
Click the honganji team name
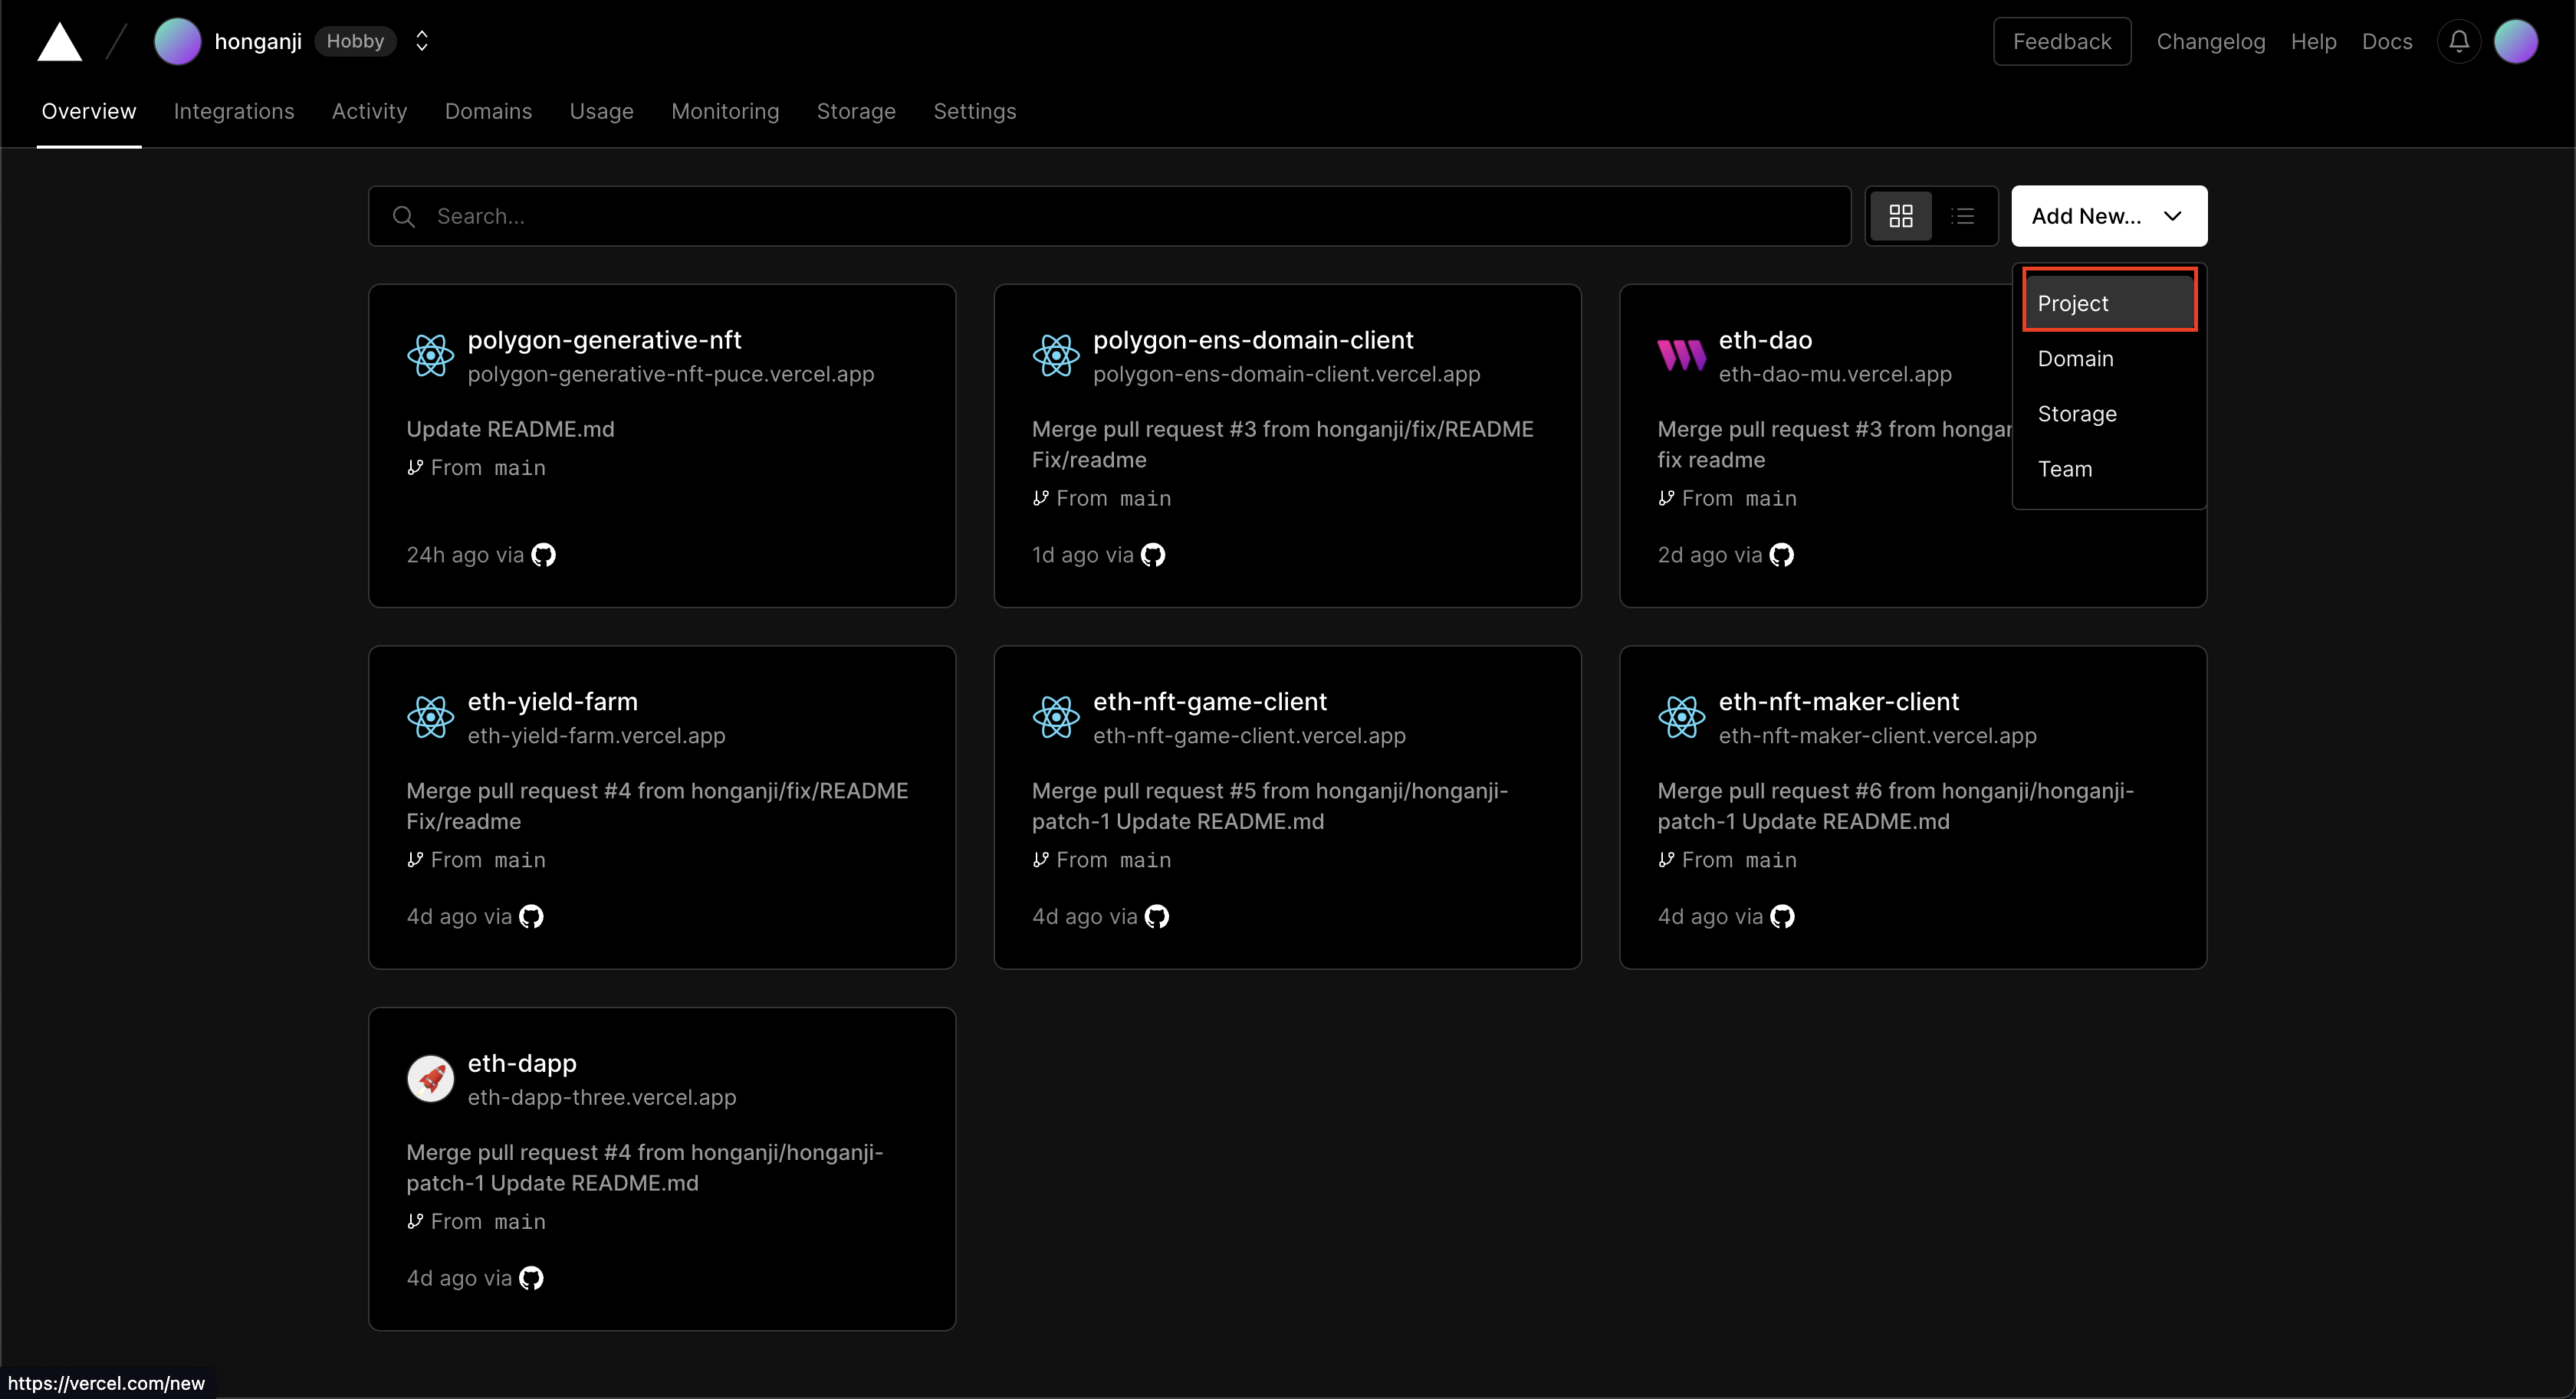(x=258, y=41)
